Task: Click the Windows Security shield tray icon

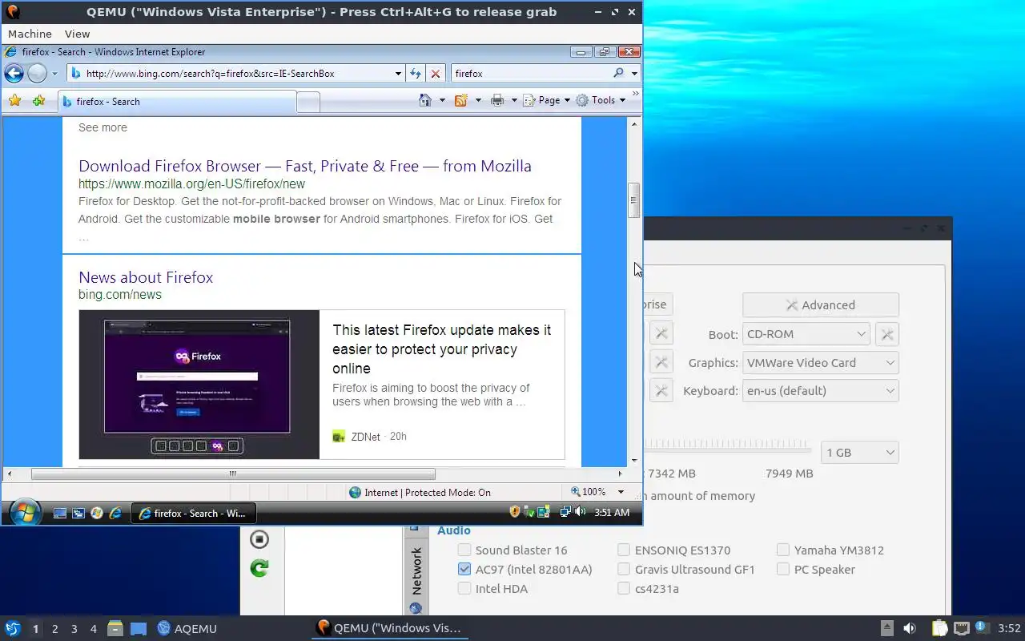Action: tap(515, 512)
